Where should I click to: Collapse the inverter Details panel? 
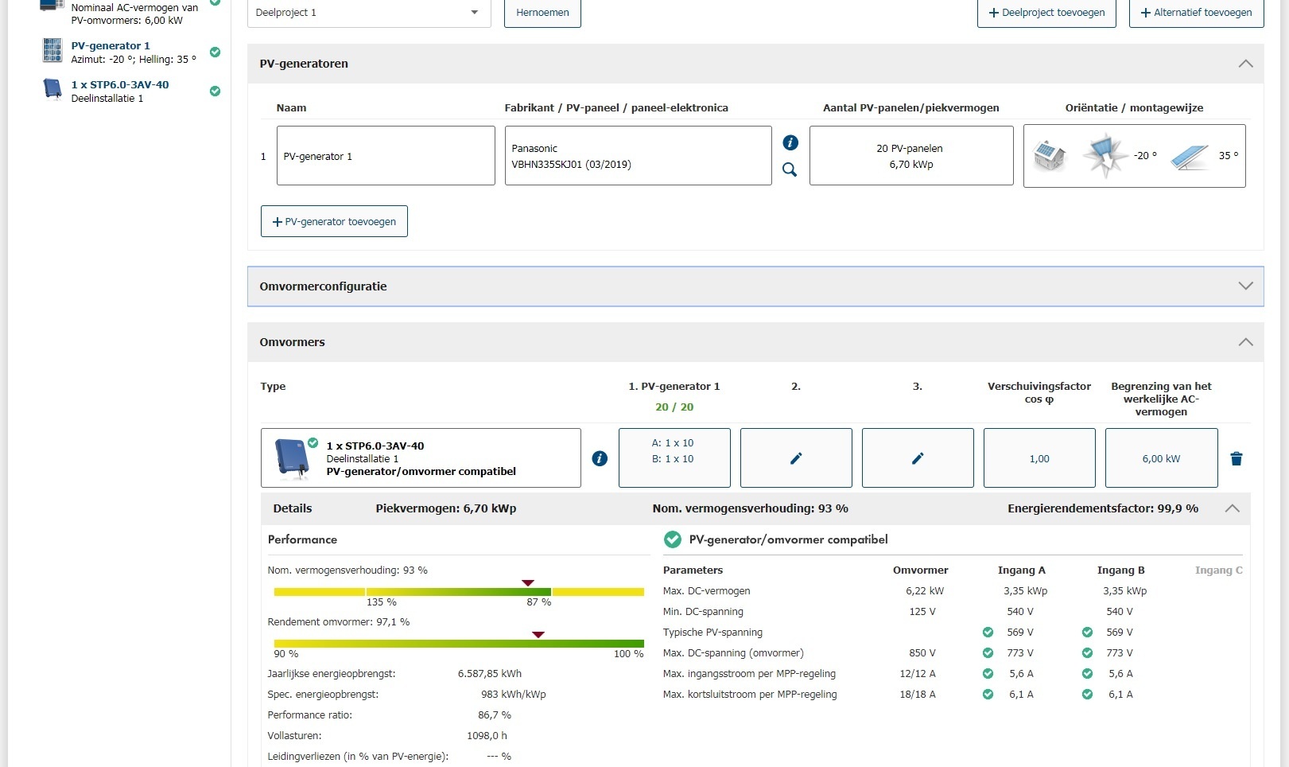click(x=1232, y=508)
